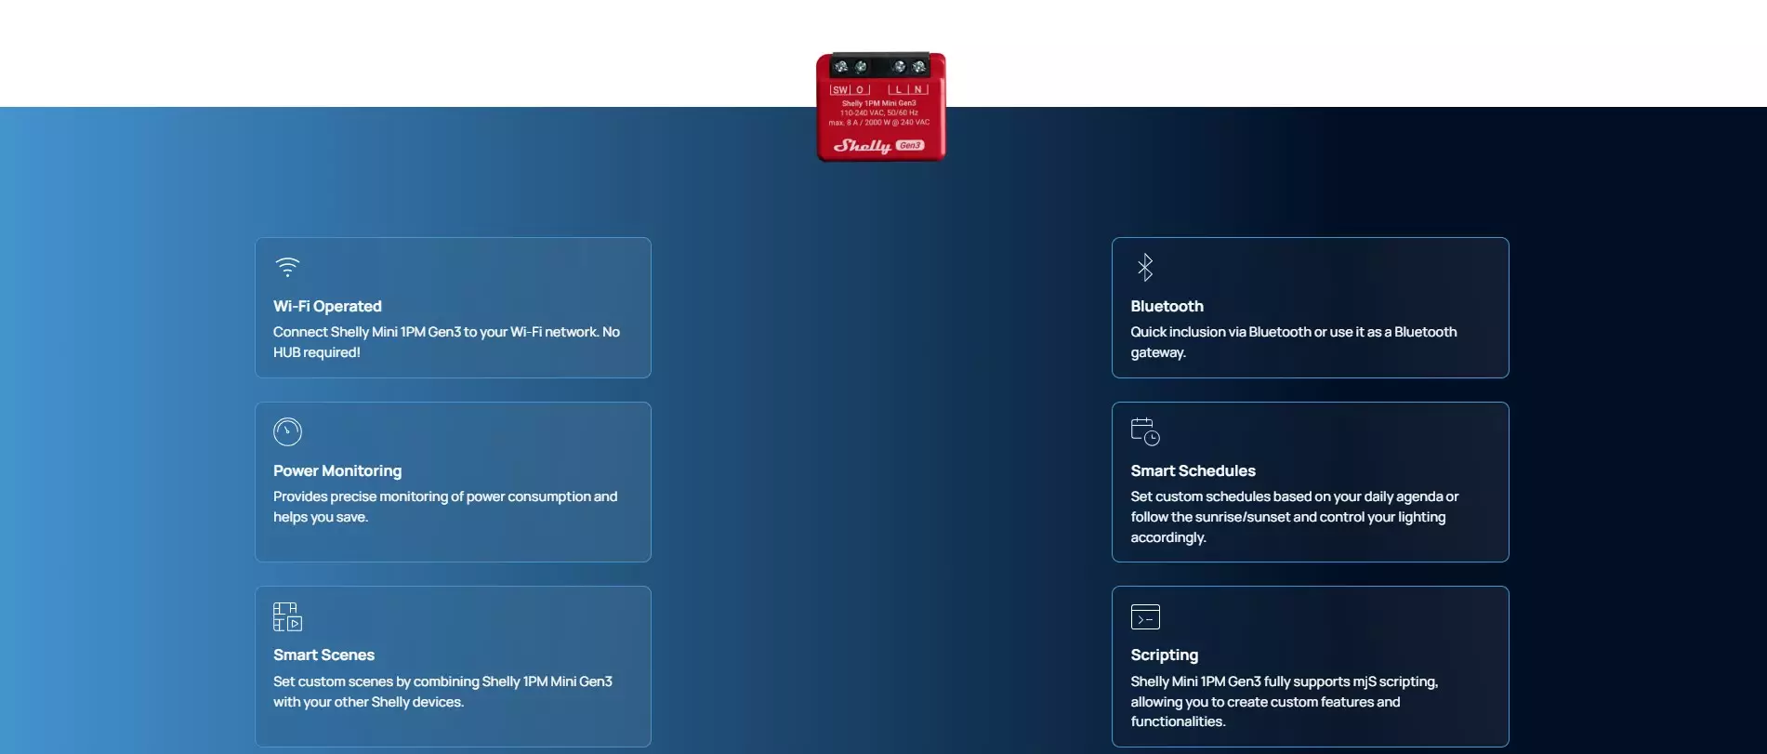
Task: Click the Smart Schedules calendar clock icon
Action: (1145, 431)
